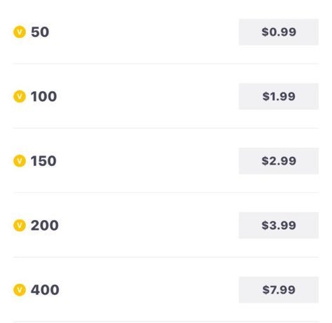Tap the coin icon next to 150
The image size is (332, 323).
(20, 160)
